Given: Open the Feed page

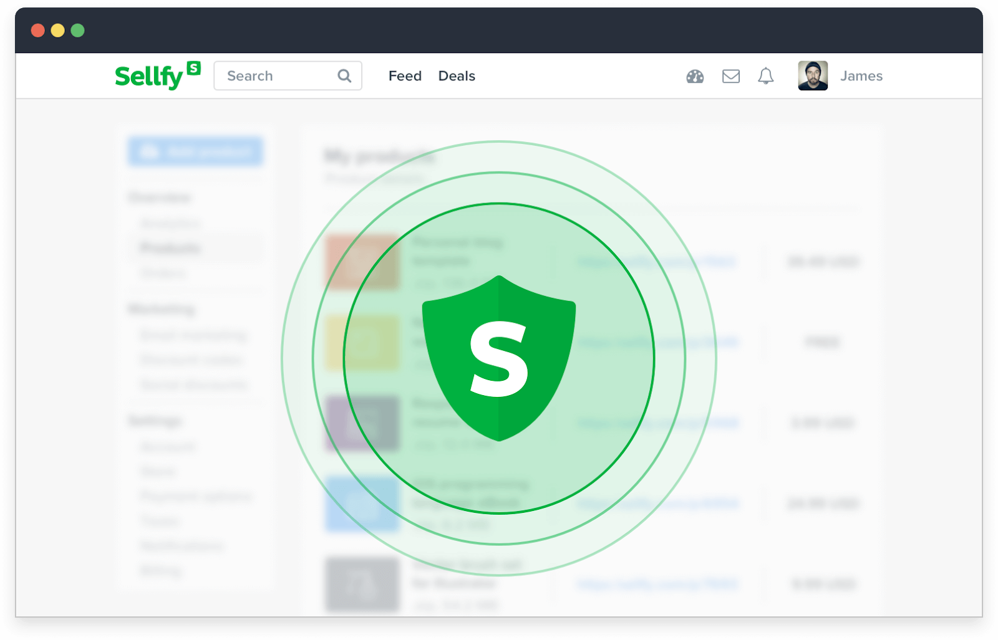Looking at the screenshot, I should (405, 76).
